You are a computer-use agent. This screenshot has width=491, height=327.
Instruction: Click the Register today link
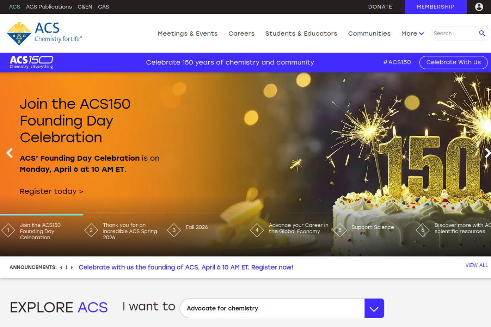(x=51, y=191)
